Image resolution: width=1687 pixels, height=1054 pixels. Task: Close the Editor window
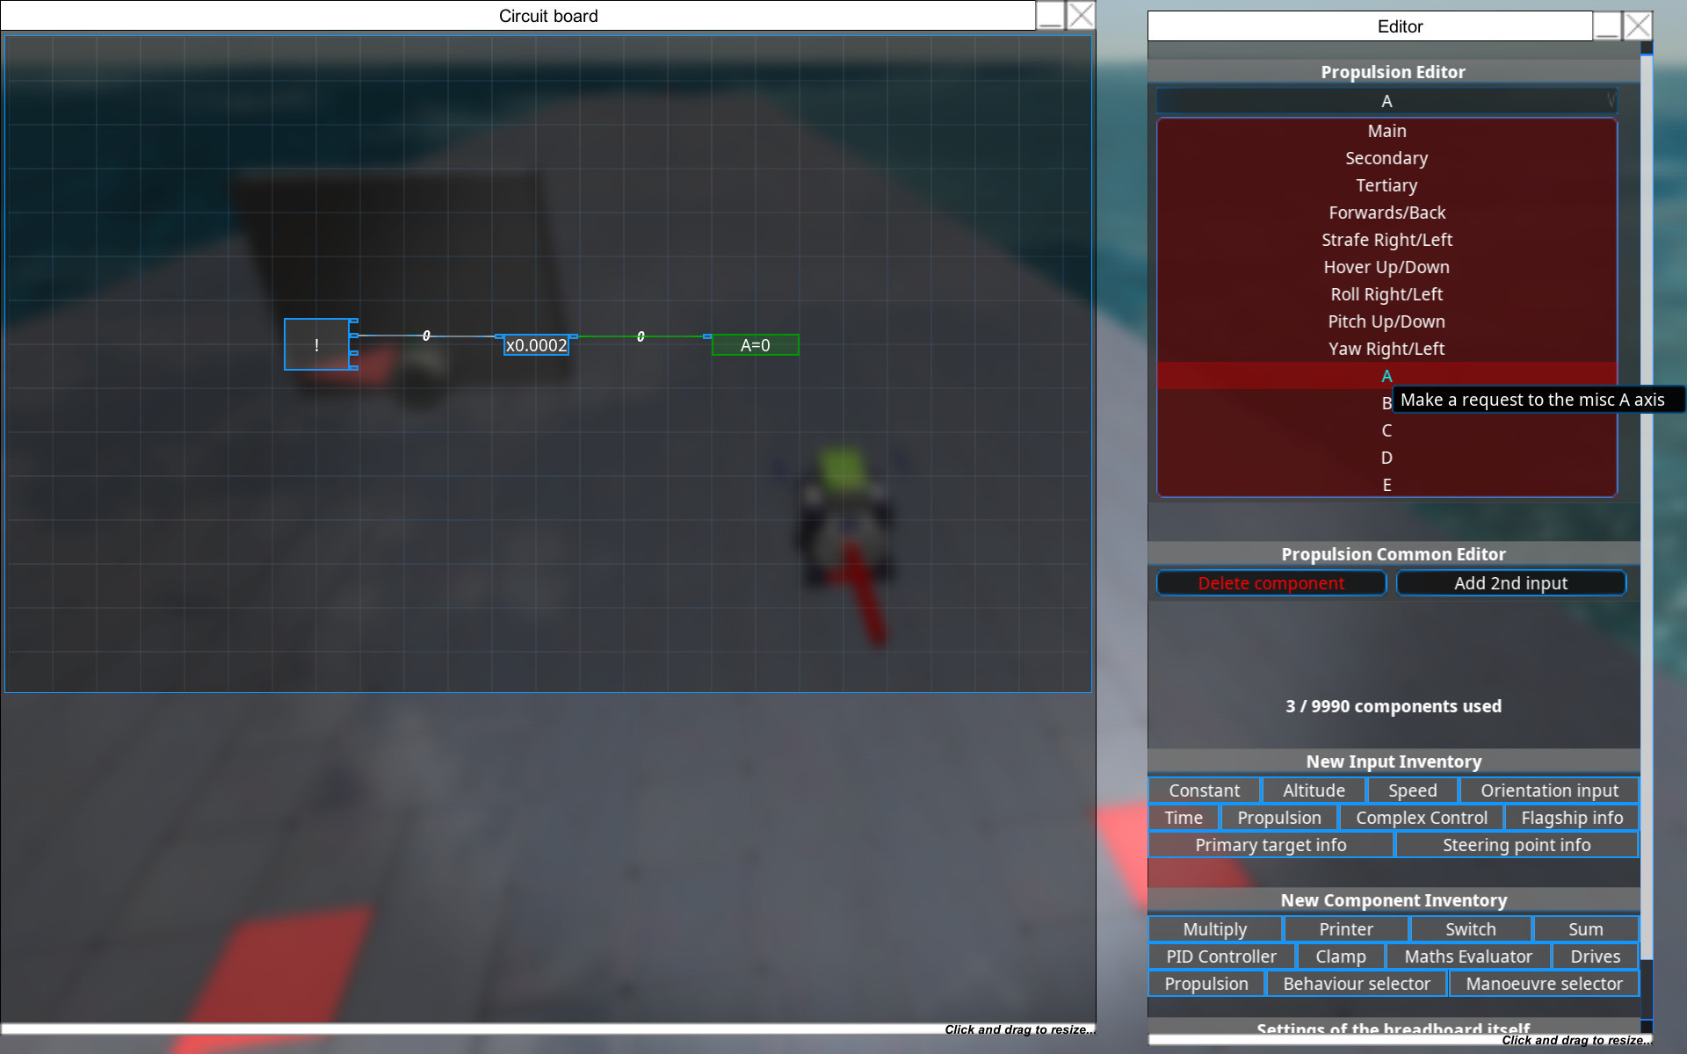coord(1637,26)
